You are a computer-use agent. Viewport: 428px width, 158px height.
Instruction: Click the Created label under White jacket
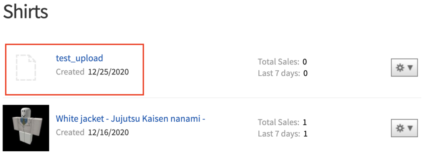pos(70,133)
